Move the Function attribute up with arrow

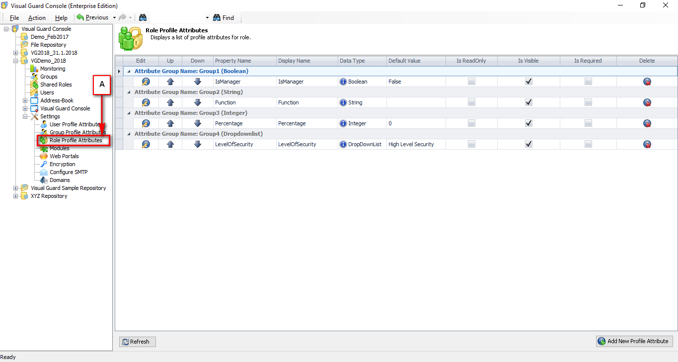(170, 102)
